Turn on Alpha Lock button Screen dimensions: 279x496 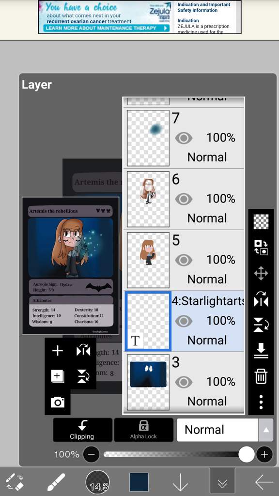click(143, 430)
